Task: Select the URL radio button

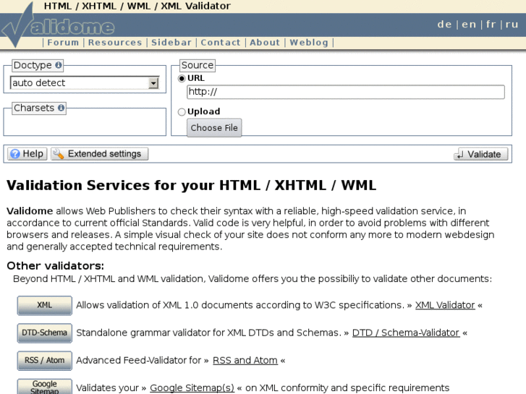Action: (182, 79)
